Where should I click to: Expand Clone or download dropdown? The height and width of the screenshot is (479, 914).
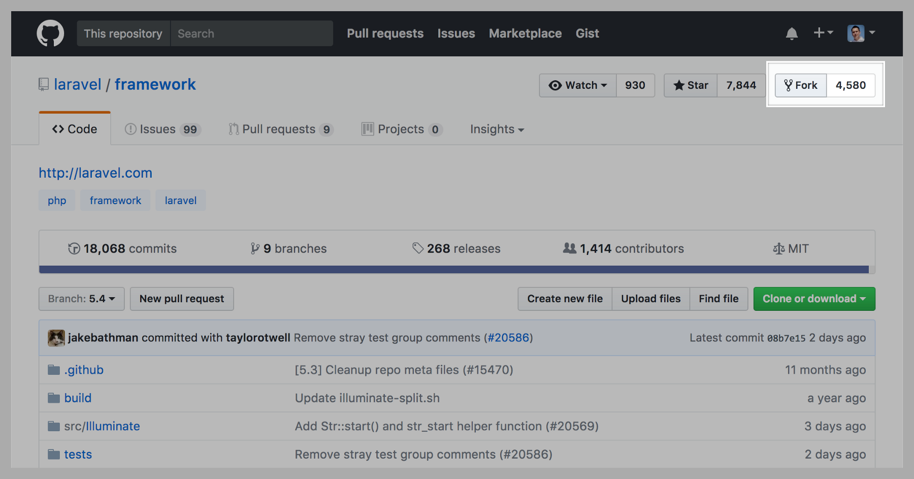click(x=814, y=299)
